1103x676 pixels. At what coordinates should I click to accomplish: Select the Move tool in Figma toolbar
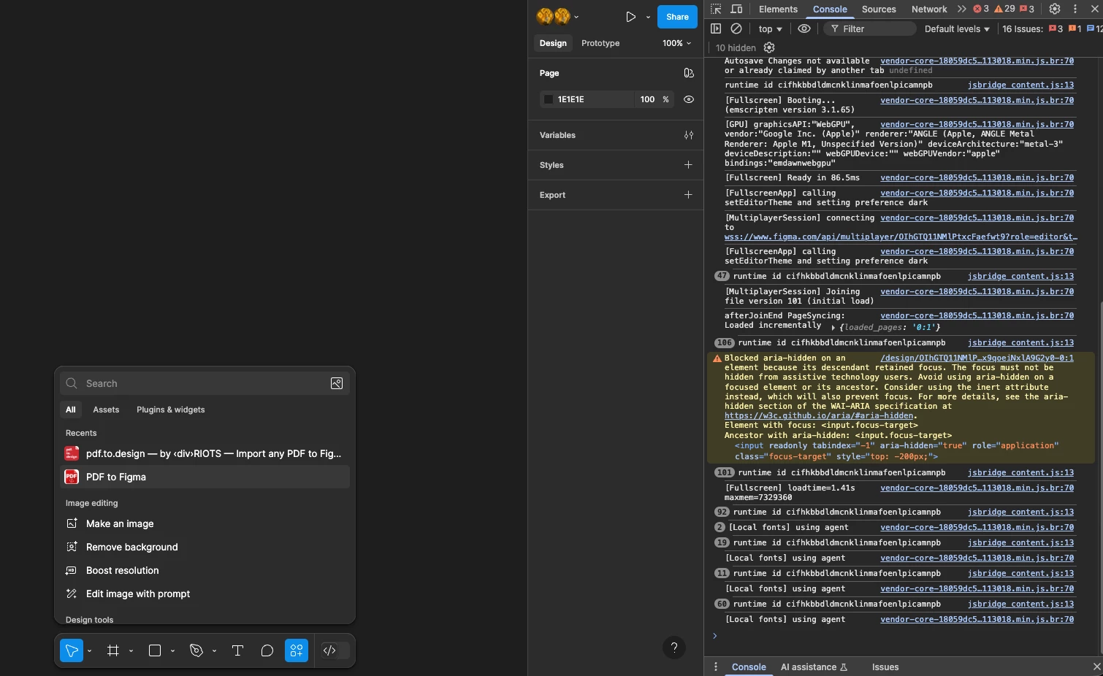[x=72, y=650]
